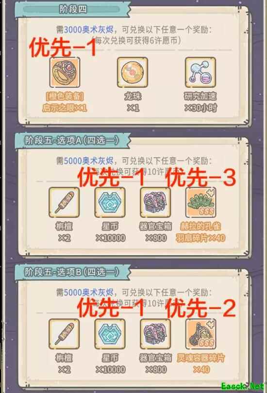Select the 灵魂容器碎片 SSS reward icon
Viewport: 267px width, 393px height.
tap(200, 334)
